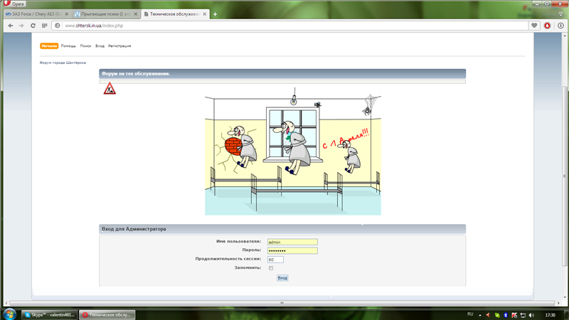Maximize the Opera window
This screenshot has height=320, width=569.
pyautogui.click(x=546, y=4)
